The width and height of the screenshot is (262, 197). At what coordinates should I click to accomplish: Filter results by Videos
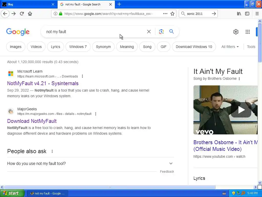36,47
